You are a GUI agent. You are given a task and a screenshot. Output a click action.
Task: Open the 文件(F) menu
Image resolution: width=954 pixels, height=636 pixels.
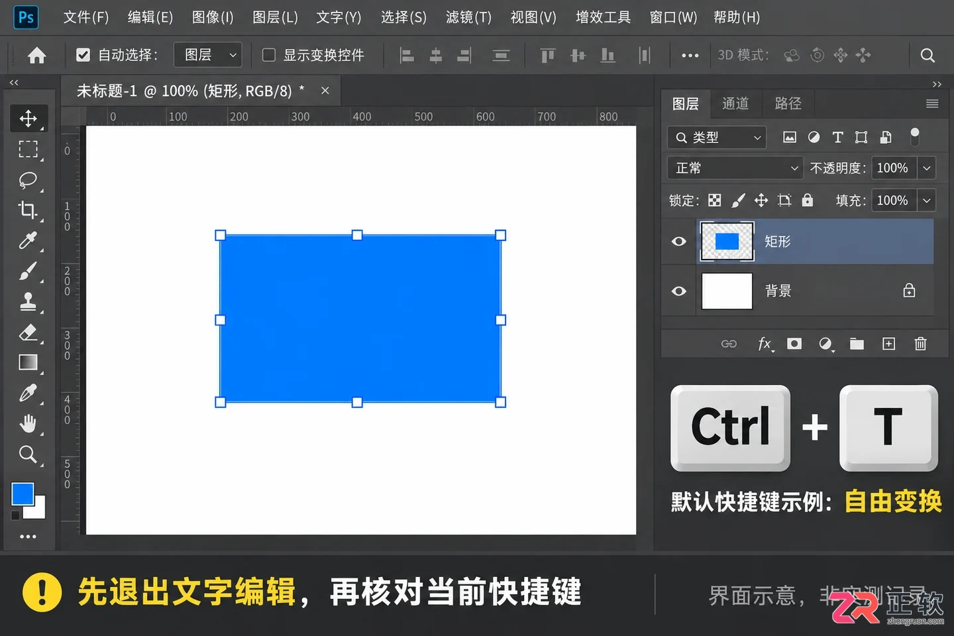coord(85,17)
